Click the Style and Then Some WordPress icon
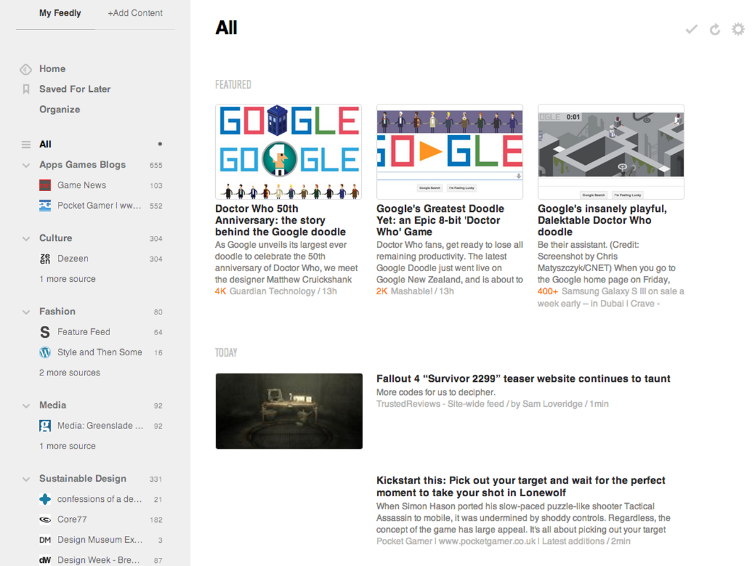 point(45,352)
